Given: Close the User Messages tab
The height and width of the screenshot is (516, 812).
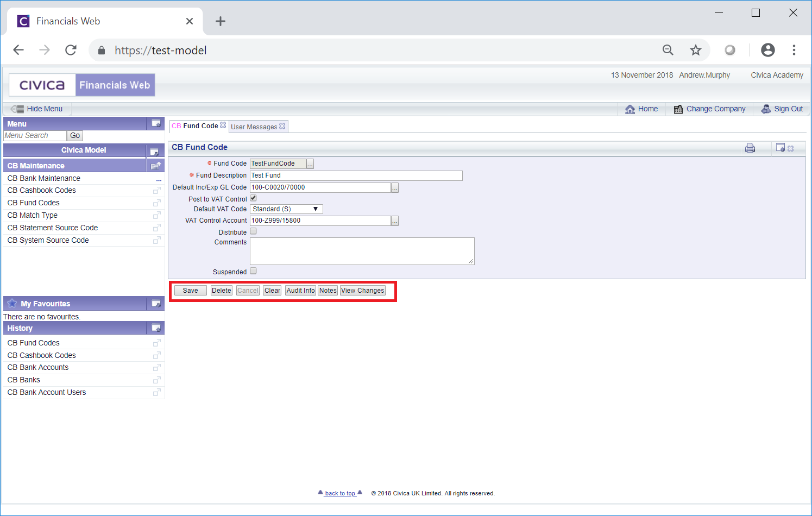Looking at the screenshot, I should click(x=282, y=126).
